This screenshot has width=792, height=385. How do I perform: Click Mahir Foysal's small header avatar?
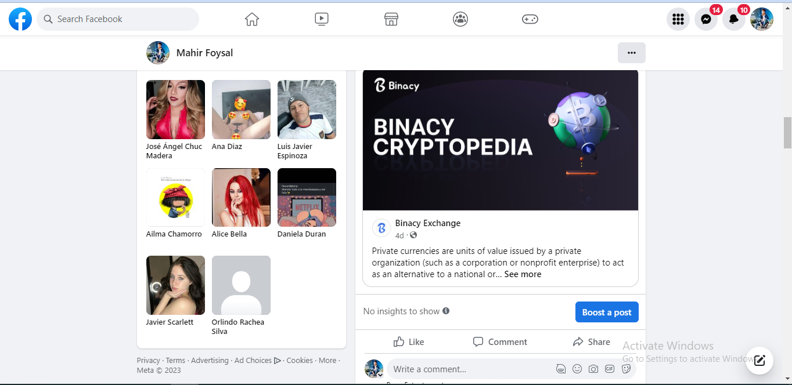(x=158, y=53)
